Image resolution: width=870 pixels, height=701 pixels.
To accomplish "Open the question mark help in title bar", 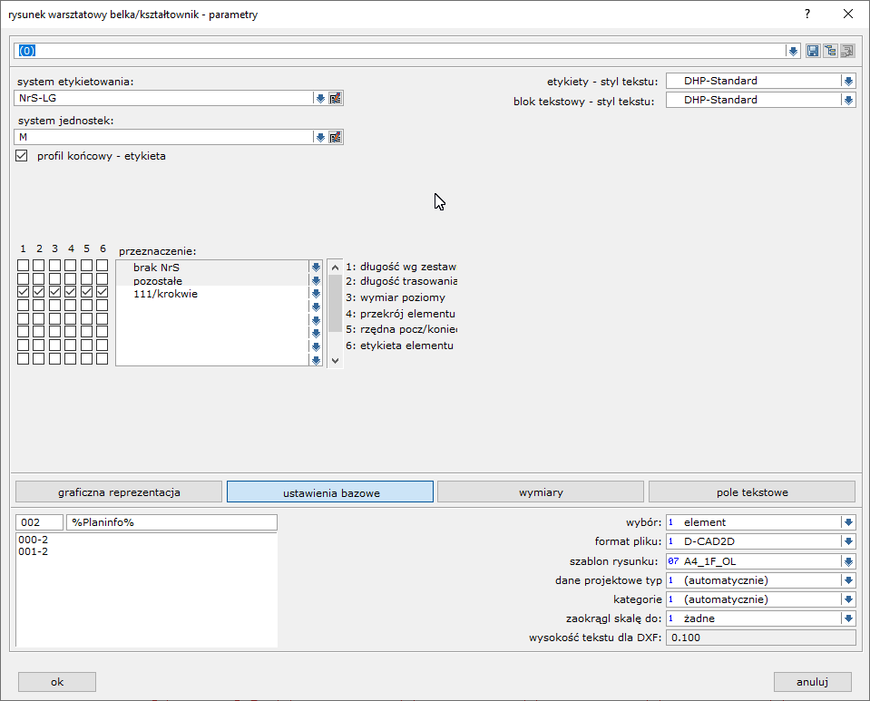I will [x=807, y=14].
